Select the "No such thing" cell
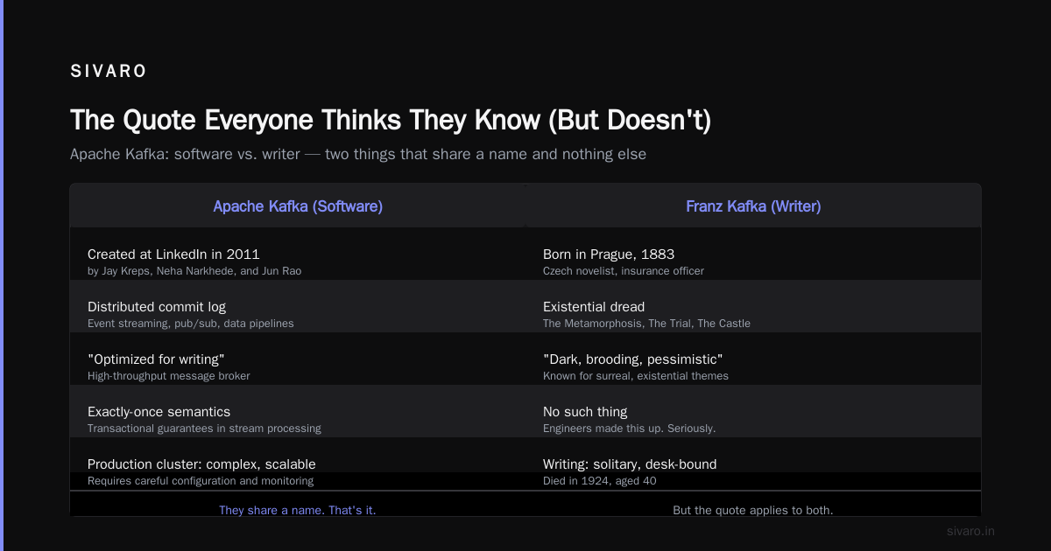Screen dimensions: 1051x551 585,412
